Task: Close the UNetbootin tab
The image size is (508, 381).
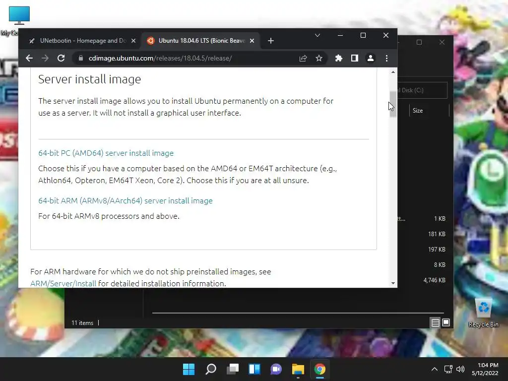Action: point(133,41)
